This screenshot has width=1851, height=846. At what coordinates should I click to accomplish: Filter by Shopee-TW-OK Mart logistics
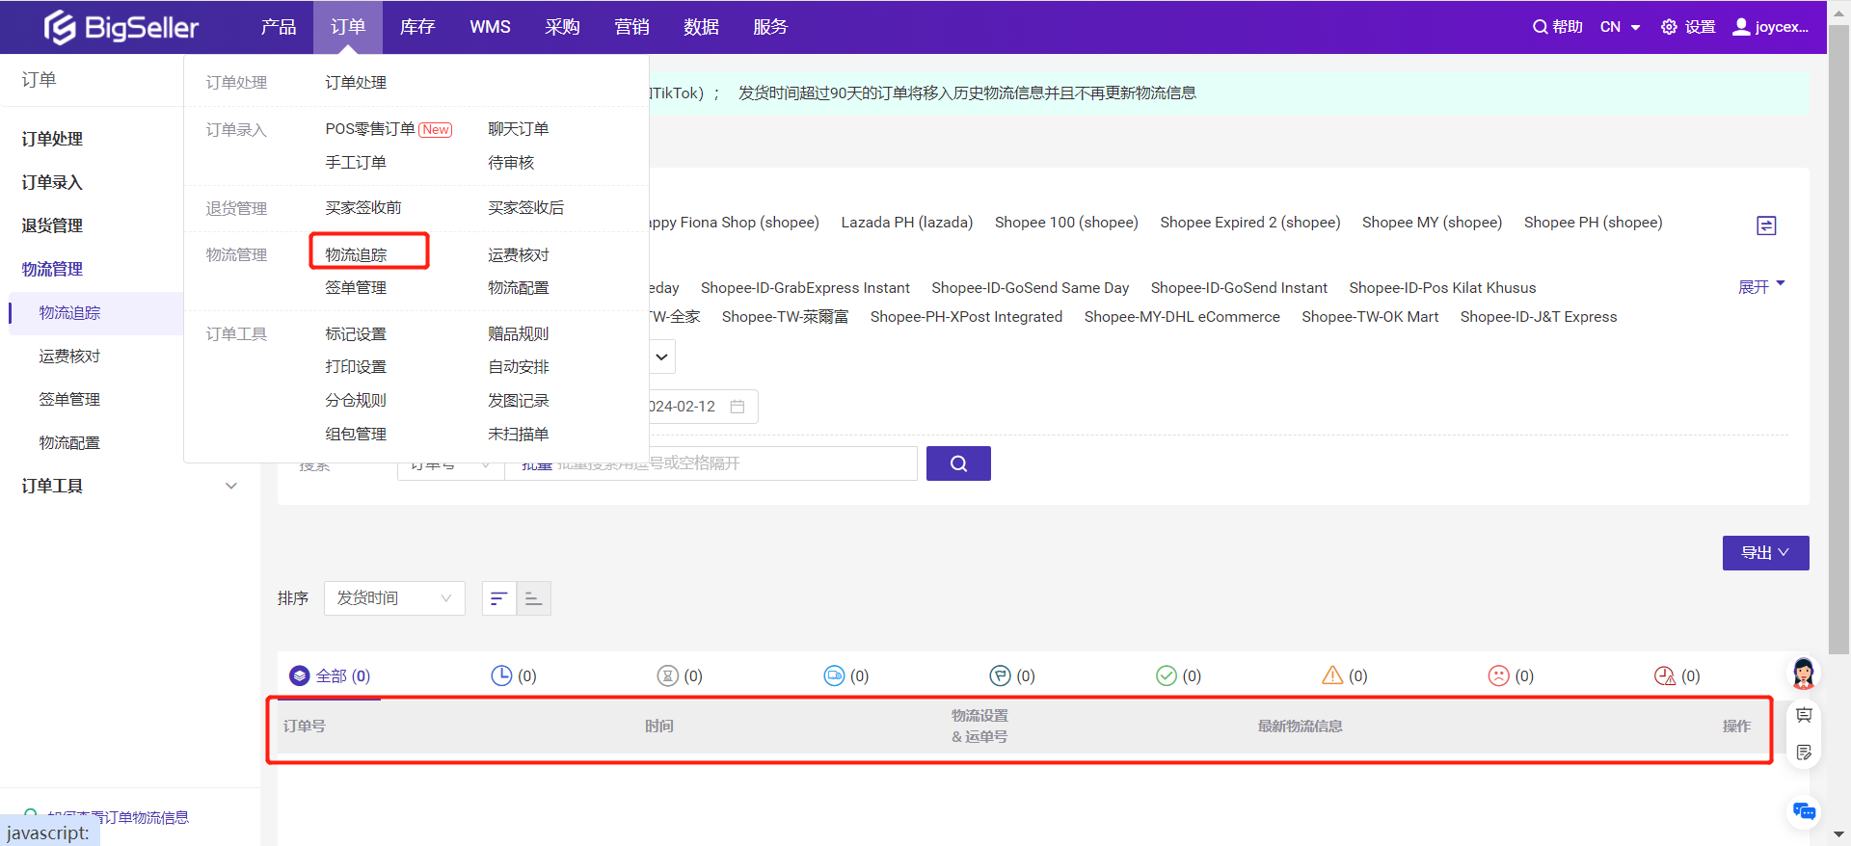(x=1370, y=317)
